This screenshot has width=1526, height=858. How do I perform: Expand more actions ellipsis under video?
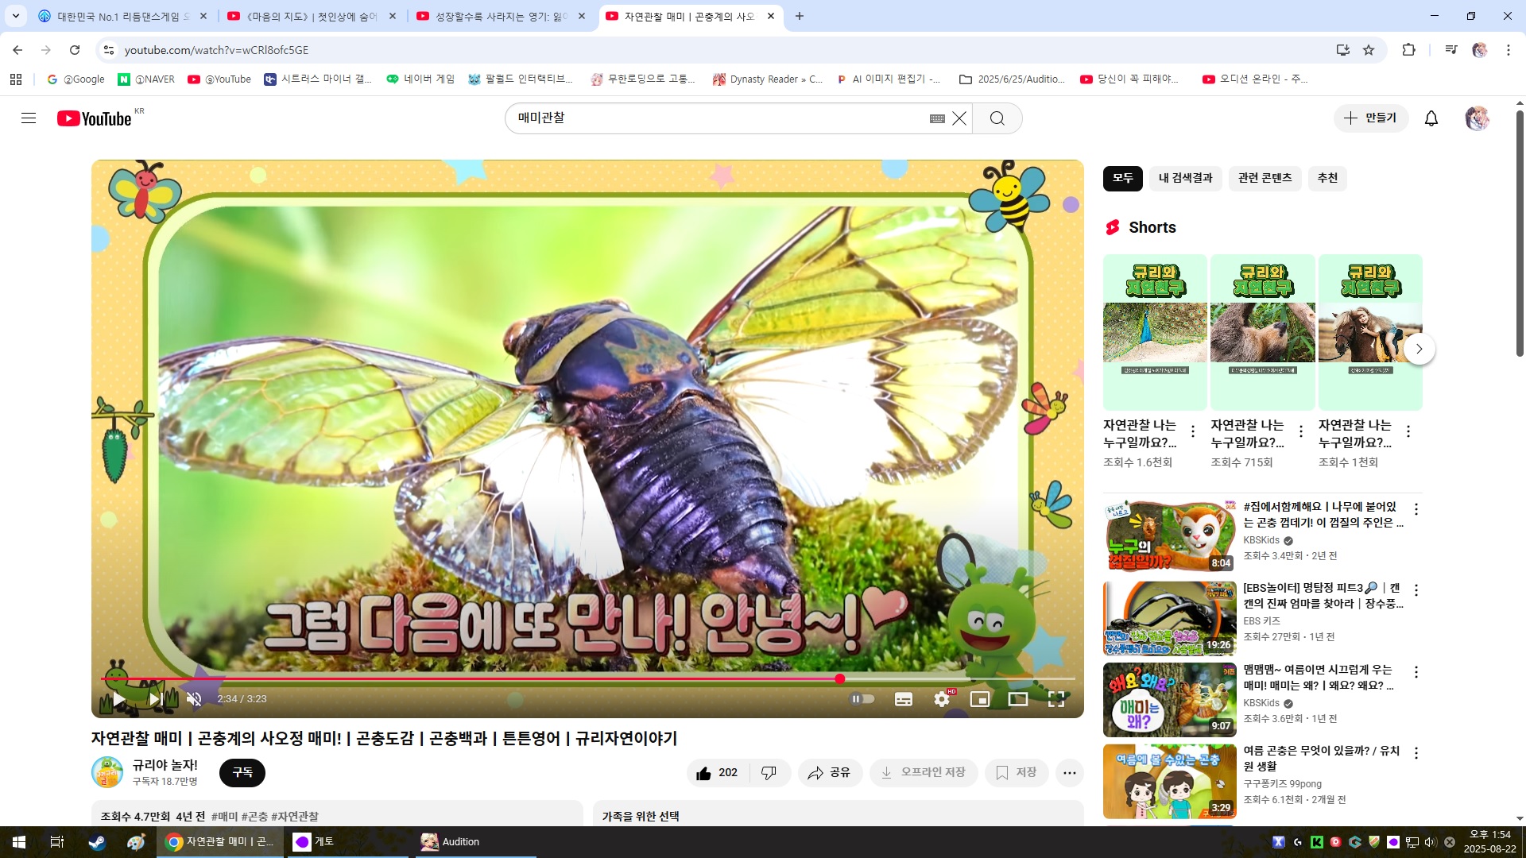(x=1070, y=773)
